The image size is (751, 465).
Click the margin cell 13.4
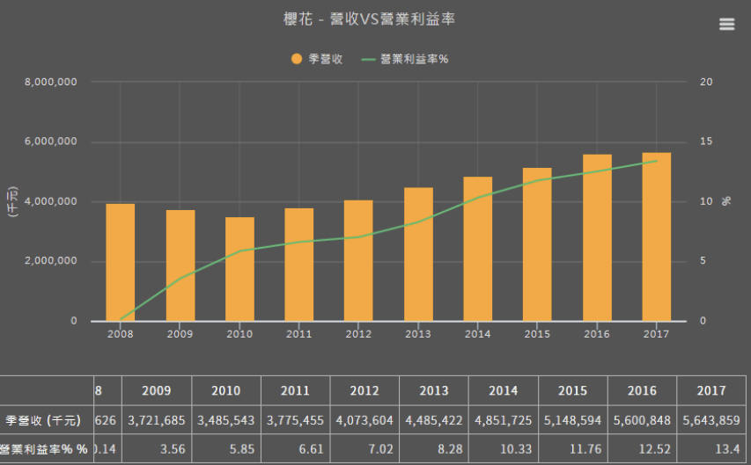point(711,448)
